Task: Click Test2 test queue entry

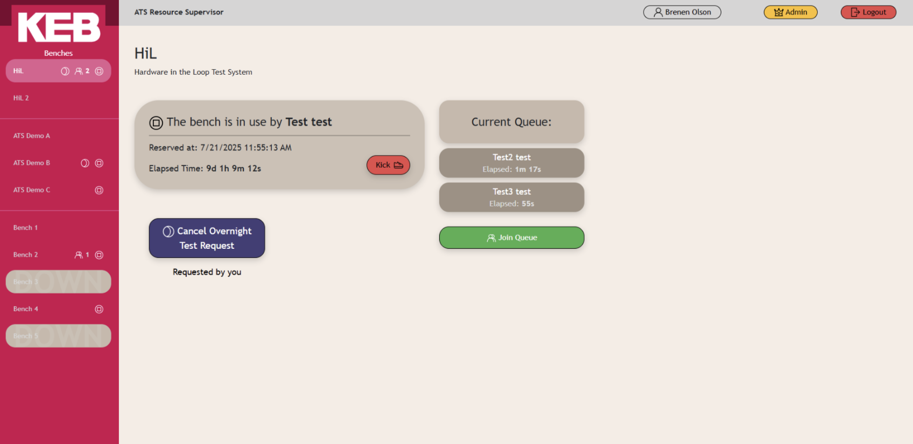Action: [x=511, y=163]
